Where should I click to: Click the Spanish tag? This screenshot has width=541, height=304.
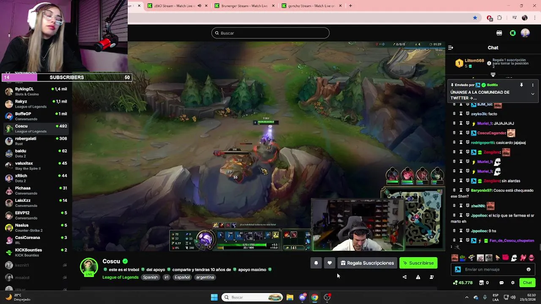(150, 277)
